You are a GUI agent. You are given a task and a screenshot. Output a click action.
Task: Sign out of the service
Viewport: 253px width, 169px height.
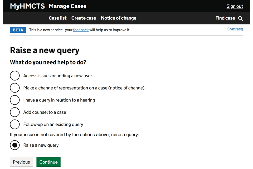[x=235, y=6]
